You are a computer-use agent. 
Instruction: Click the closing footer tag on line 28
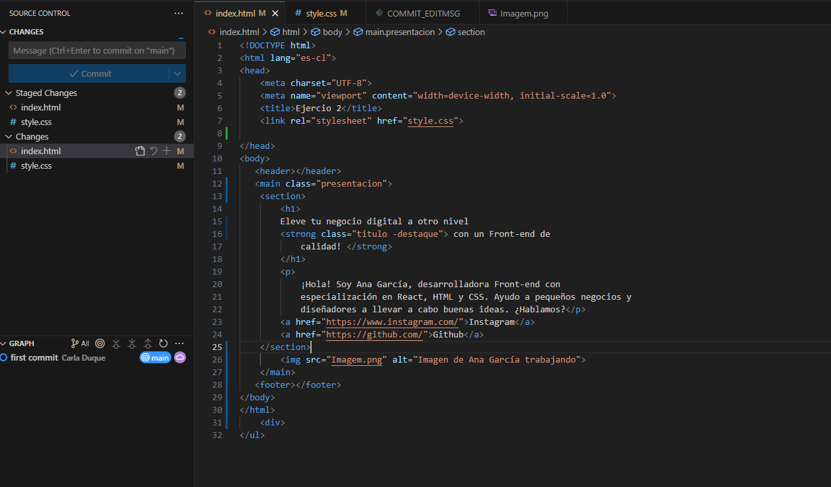pyautogui.click(x=318, y=385)
